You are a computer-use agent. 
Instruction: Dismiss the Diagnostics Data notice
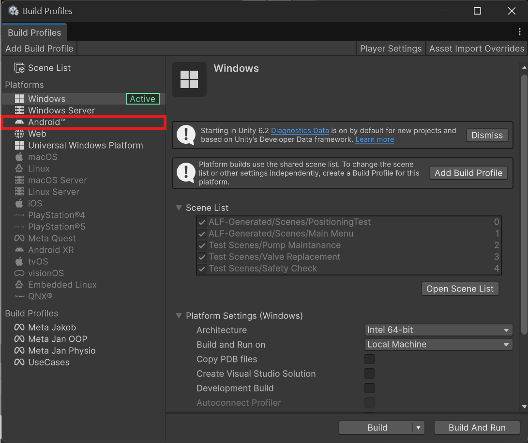click(x=487, y=135)
